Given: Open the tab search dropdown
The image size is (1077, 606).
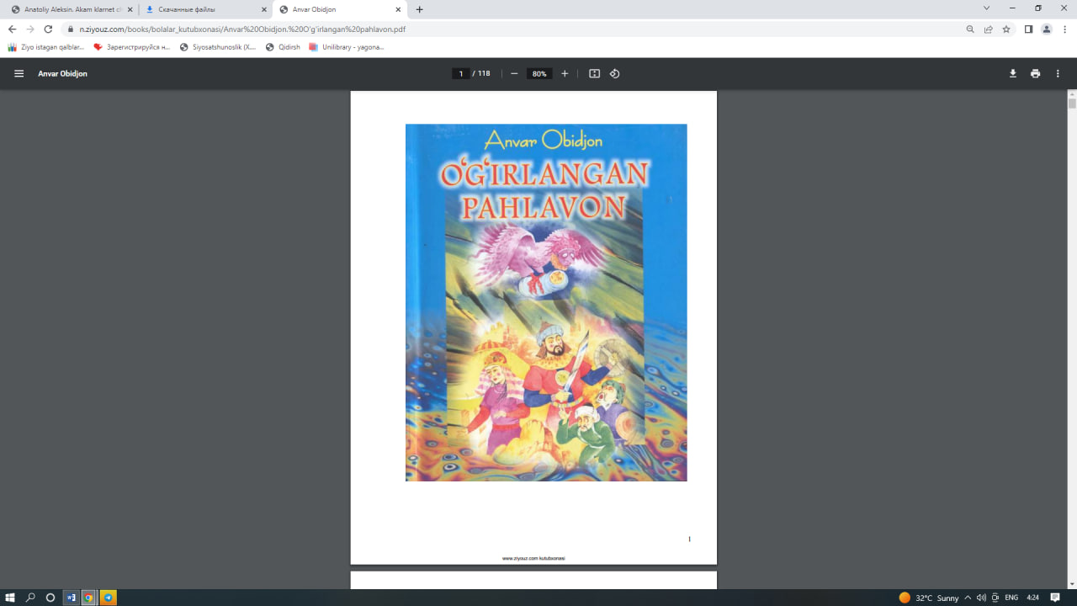Looking at the screenshot, I should (x=986, y=8).
